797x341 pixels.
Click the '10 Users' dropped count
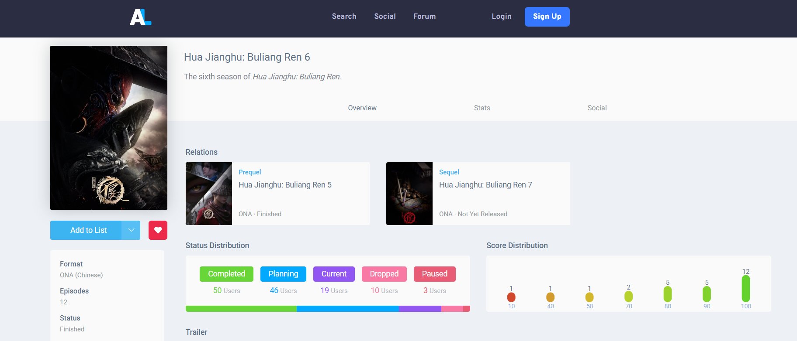(x=384, y=290)
